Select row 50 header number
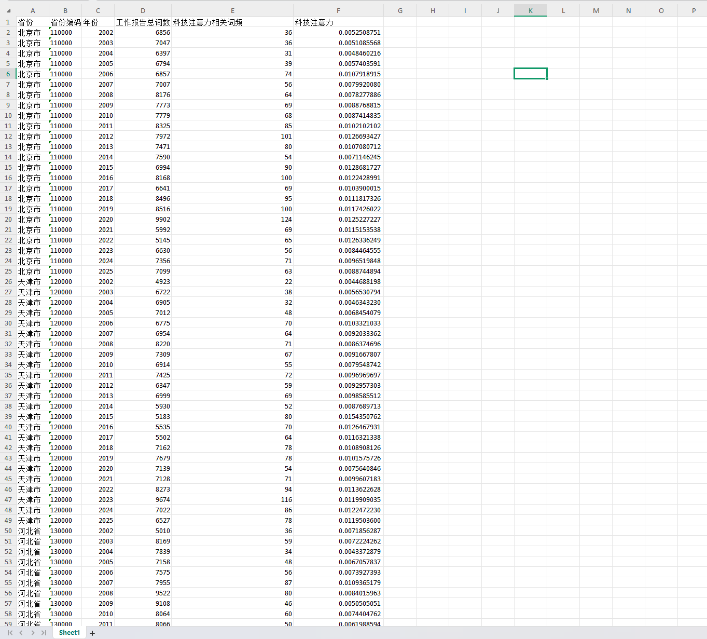Viewport: 707px width, 639px height. [x=8, y=531]
